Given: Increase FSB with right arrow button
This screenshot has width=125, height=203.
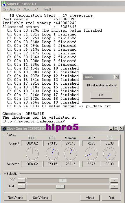Looking at the screenshot, I should pos(114,180).
